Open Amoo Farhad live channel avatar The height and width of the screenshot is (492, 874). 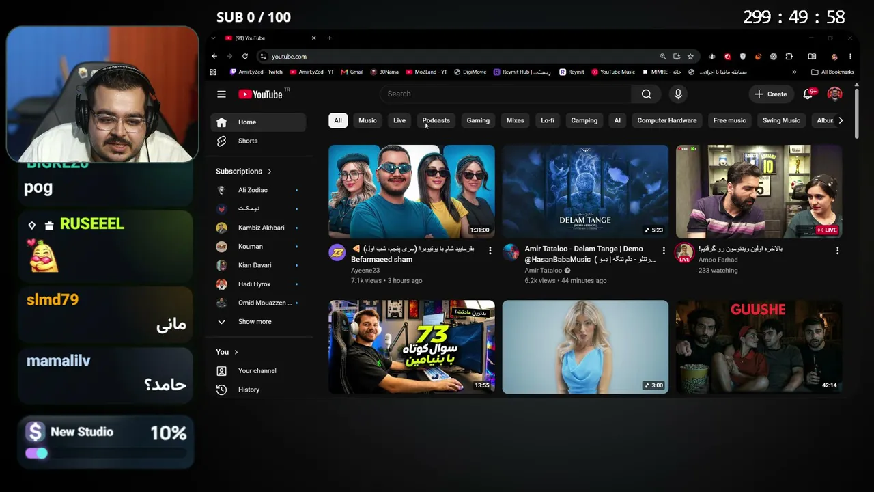(x=684, y=253)
